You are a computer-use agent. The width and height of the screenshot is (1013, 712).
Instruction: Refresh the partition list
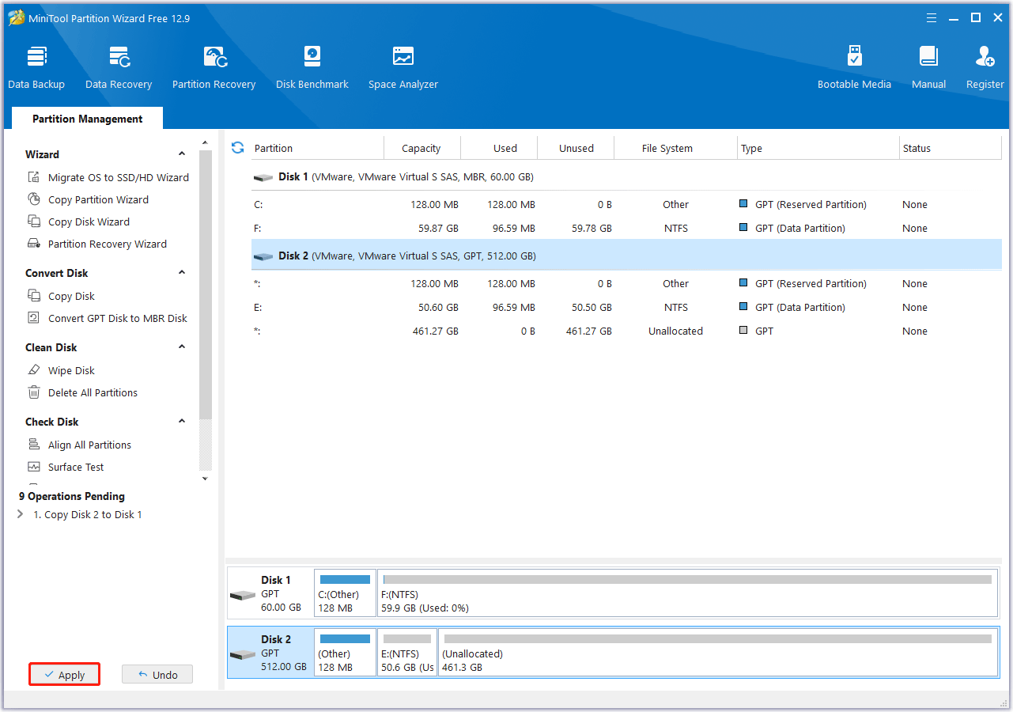(x=237, y=147)
